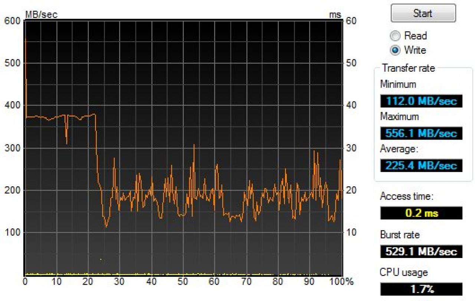Click the Burst rate label
The height and width of the screenshot is (301, 475).
click(x=400, y=235)
